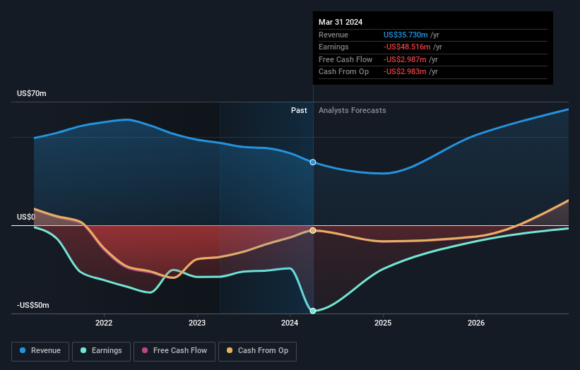Image resolution: width=580 pixels, height=370 pixels.
Task: Toggle the Earnings legend button
Action: [x=101, y=351]
